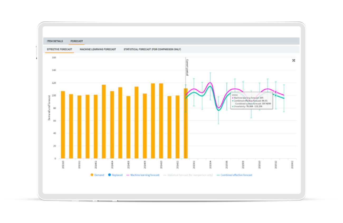Screen dimensions: 343x223
Task: Click the pink machine learning data point marker
Action: coord(276,92)
